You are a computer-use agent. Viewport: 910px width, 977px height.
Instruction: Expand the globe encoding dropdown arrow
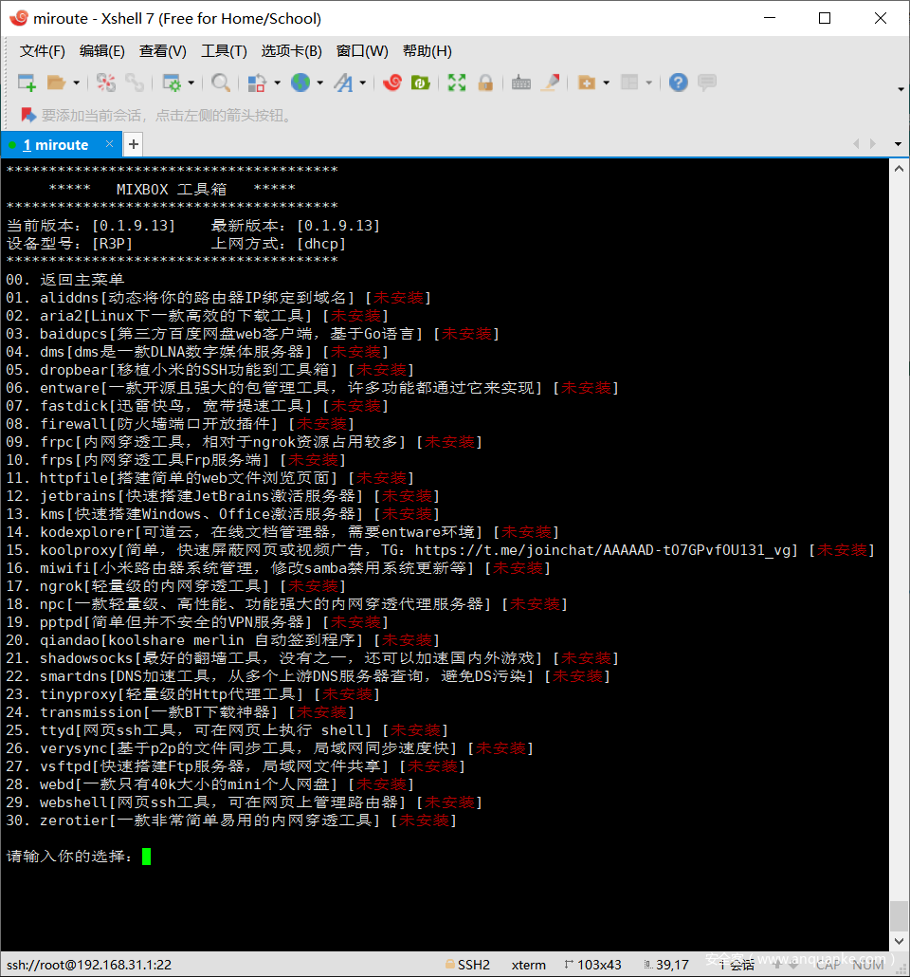(x=320, y=83)
